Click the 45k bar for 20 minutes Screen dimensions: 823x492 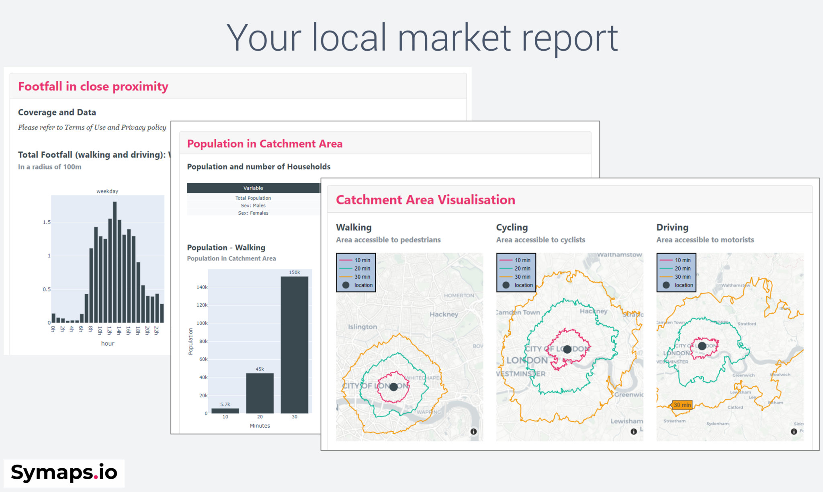260,393
